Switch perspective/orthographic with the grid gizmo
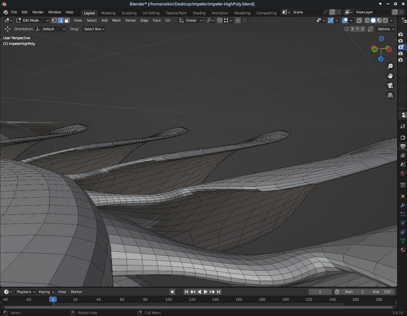 (390, 95)
